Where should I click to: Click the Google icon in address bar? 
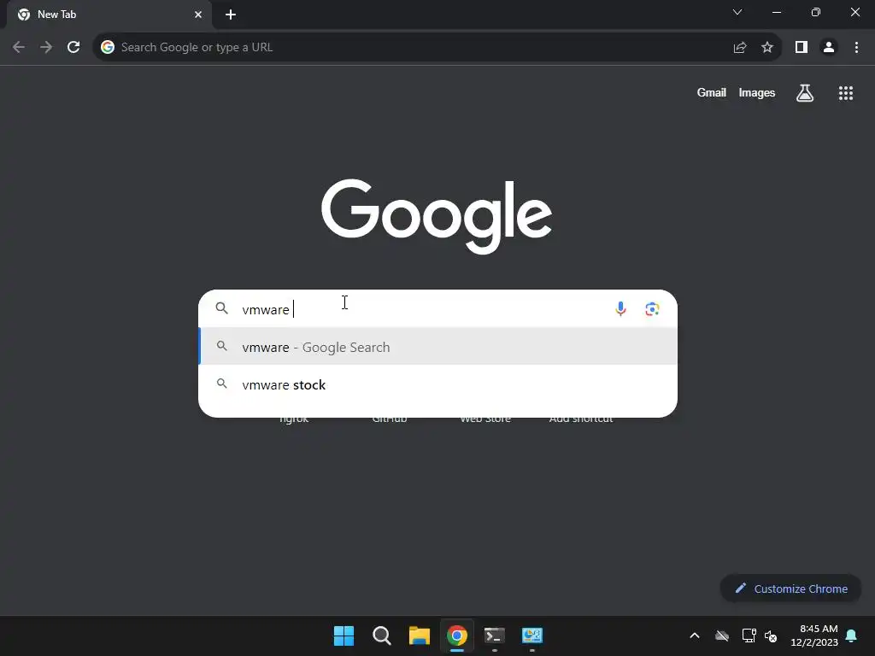click(108, 48)
